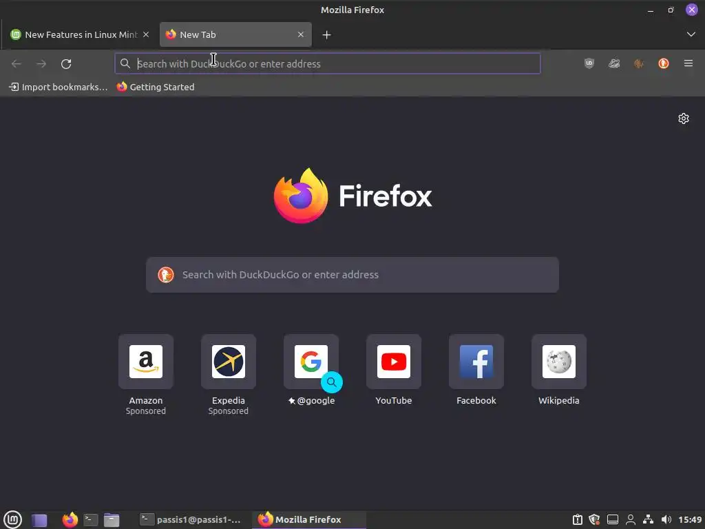Close the New Tab tab

(x=301, y=34)
